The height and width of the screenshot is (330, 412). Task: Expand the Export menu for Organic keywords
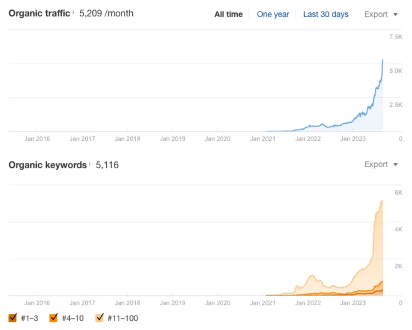pyautogui.click(x=381, y=165)
